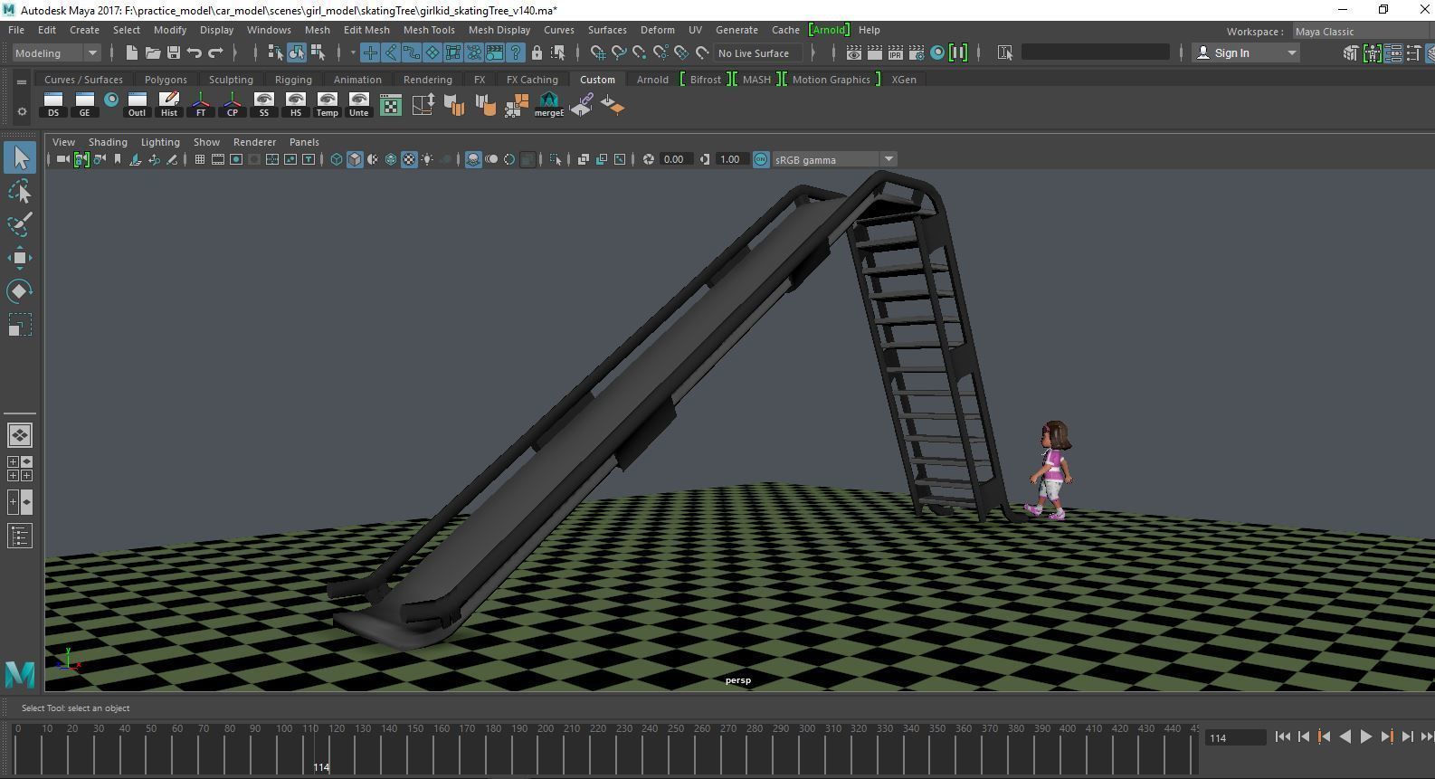Open the Windows menu
1435x779 pixels.
point(269,30)
